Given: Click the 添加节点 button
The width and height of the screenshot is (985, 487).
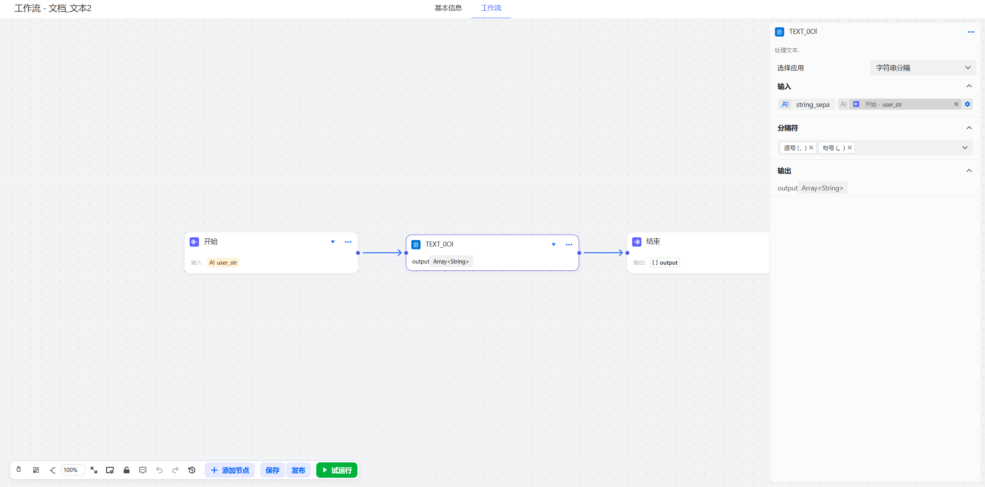Looking at the screenshot, I should tap(230, 470).
